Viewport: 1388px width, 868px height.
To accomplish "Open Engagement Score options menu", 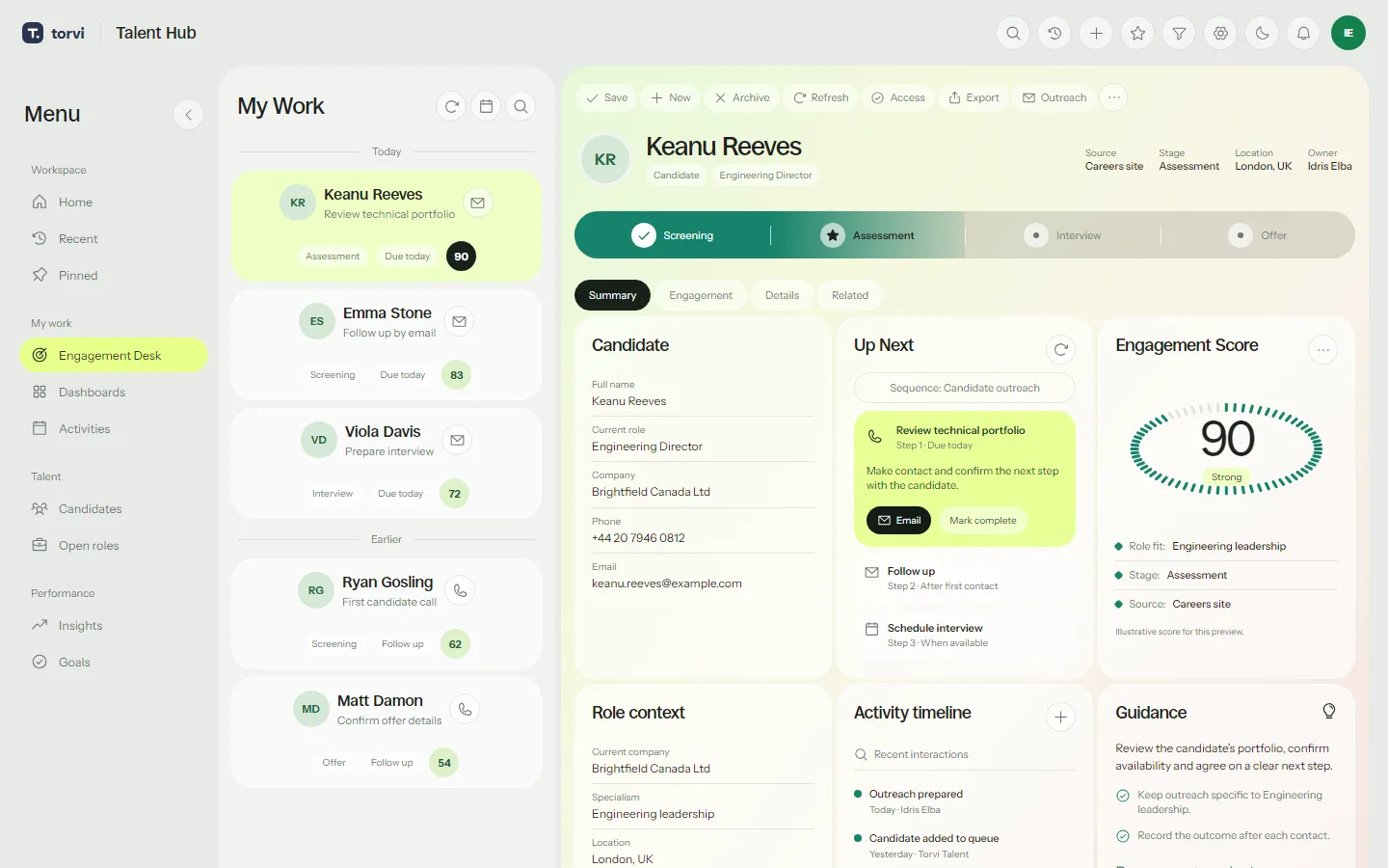I will pyautogui.click(x=1322, y=349).
